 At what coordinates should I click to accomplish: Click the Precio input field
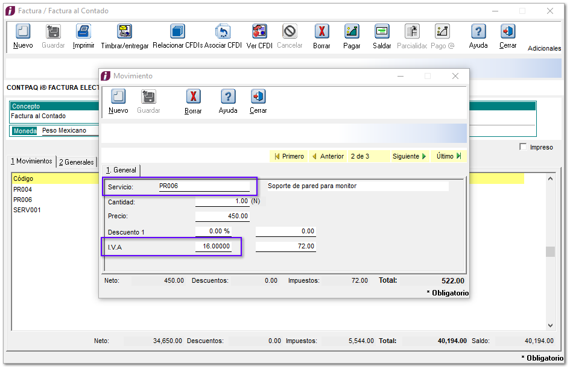click(x=222, y=216)
